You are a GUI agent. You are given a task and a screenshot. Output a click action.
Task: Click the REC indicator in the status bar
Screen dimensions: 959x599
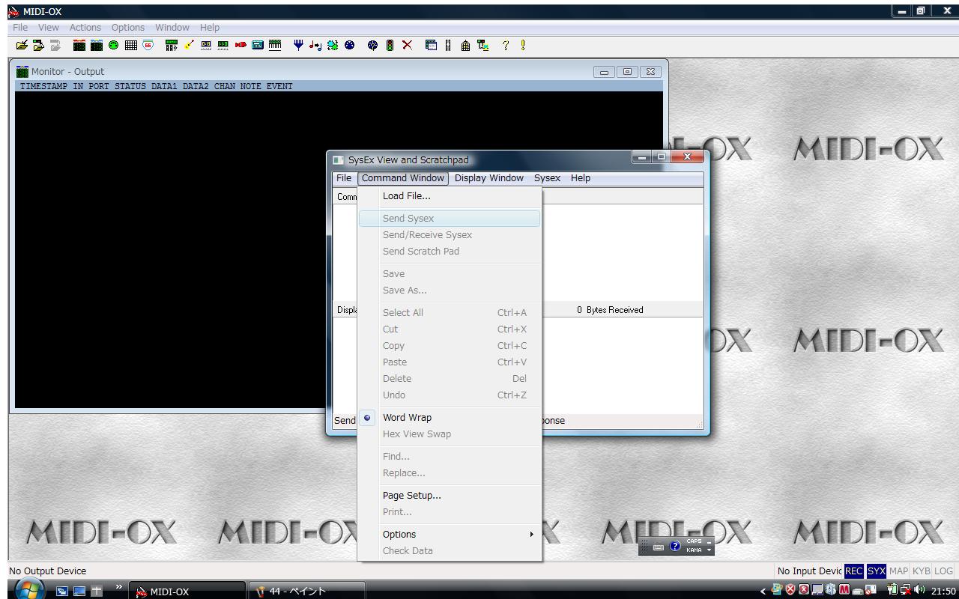(x=854, y=571)
